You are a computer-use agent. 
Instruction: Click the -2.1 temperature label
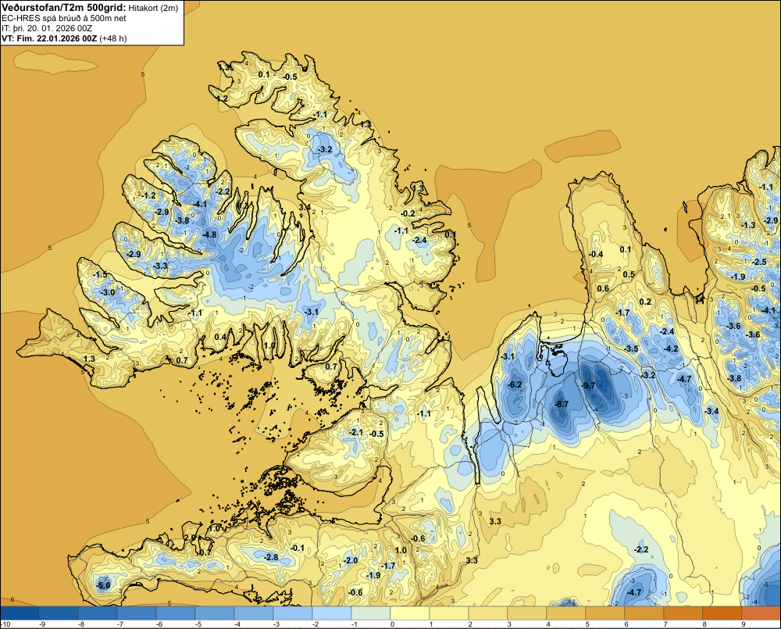356,432
